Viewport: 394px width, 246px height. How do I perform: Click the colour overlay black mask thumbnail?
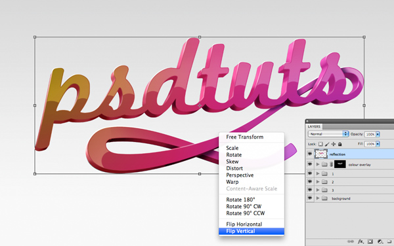coord(340,164)
